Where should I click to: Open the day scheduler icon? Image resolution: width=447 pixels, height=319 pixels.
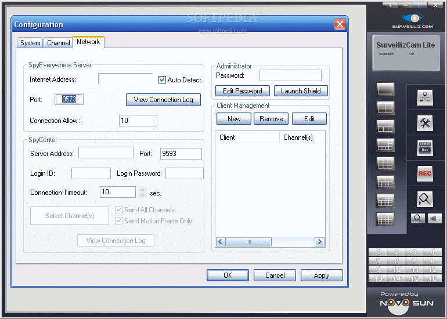click(x=425, y=148)
